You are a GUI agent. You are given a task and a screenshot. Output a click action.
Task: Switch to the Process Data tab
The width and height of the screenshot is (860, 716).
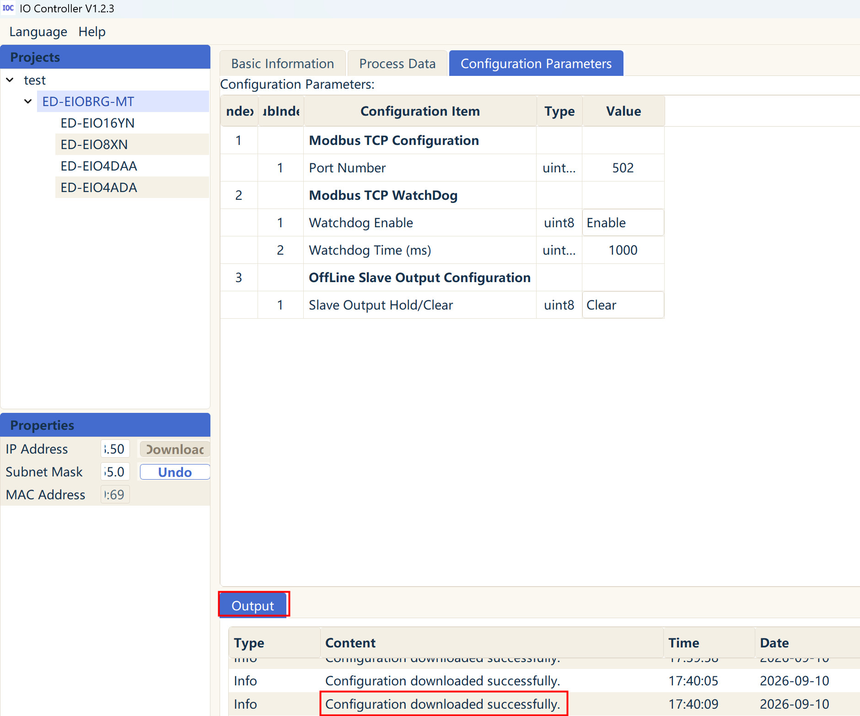click(397, 64)
